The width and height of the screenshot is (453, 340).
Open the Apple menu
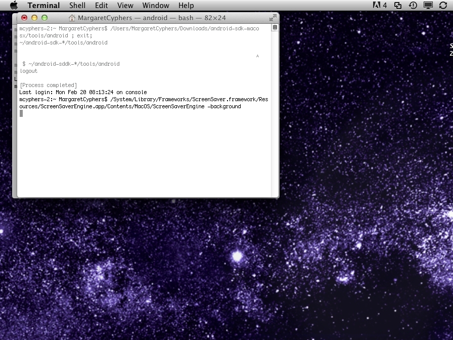coord(14,5)
